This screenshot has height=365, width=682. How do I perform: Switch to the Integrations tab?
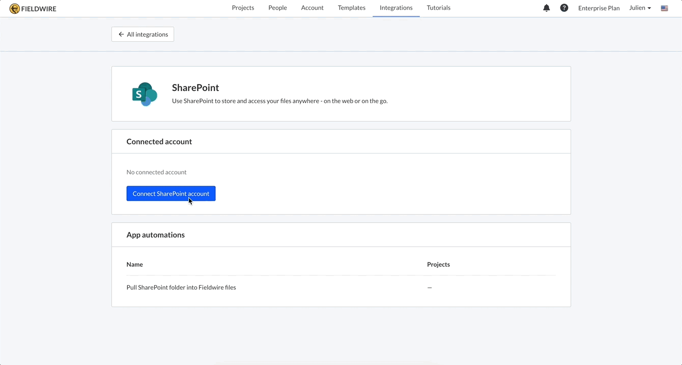tap(395, 8)
